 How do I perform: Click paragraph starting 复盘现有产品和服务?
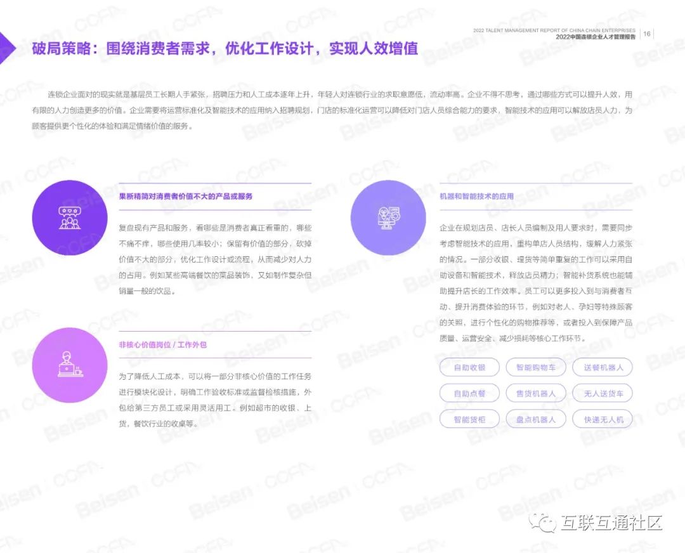[215, 259]
